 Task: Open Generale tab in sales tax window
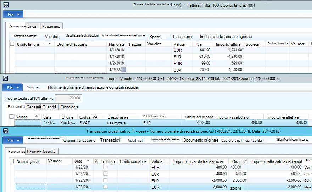click(33, 107)
